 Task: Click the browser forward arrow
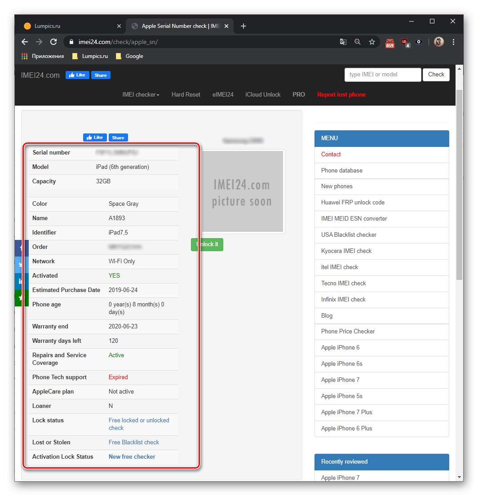(x=39, y=42)
